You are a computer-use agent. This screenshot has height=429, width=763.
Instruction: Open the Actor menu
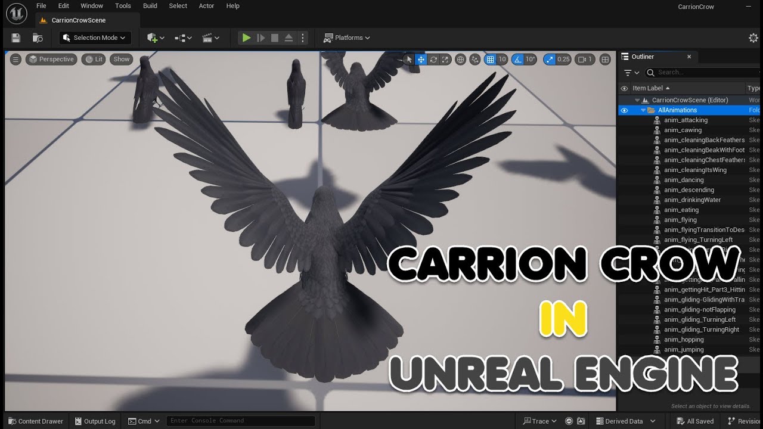206,6
